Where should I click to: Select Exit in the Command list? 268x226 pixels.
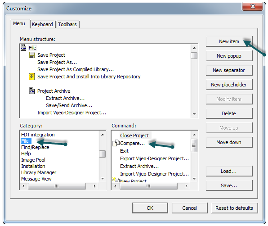tap(124, 151)
